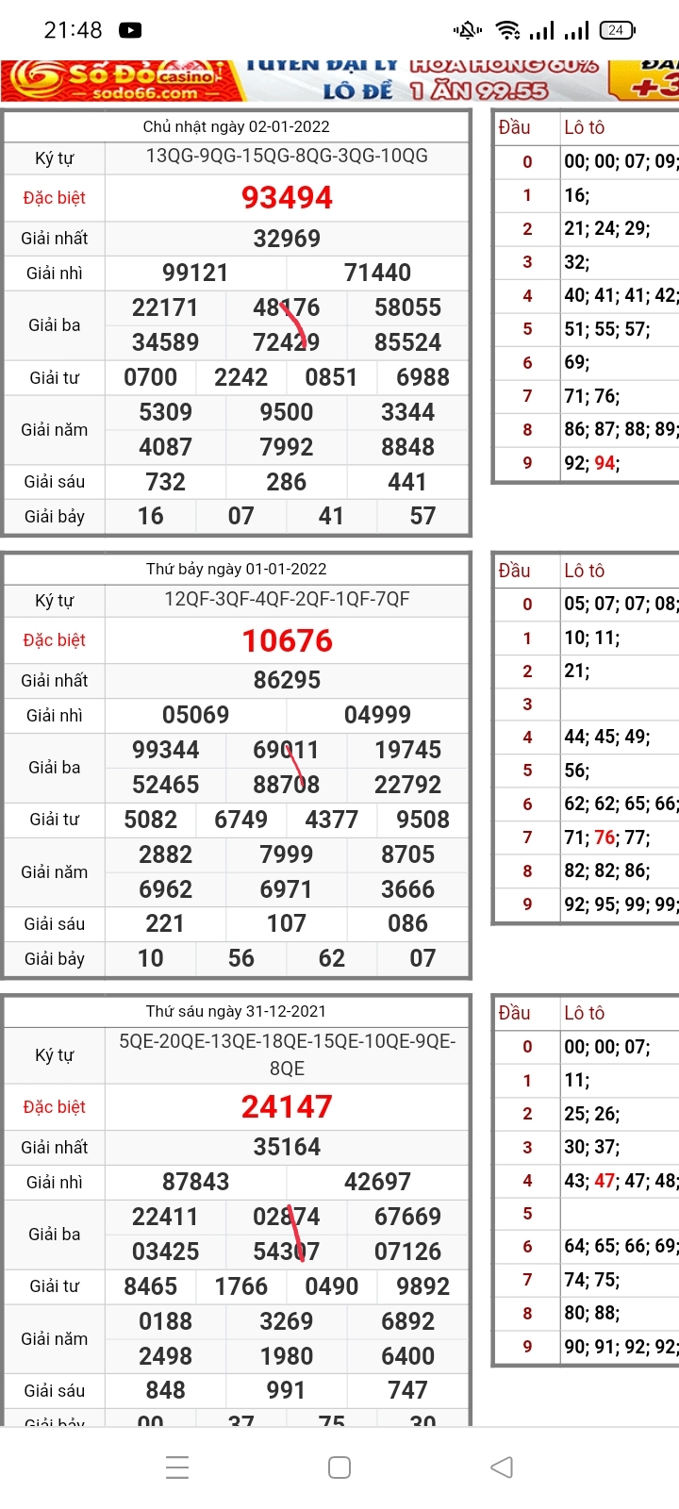This screenshot has height=1509, width=679.
Task: Tap Lô tô row '10; 11;'
Action: click(591, 638)
